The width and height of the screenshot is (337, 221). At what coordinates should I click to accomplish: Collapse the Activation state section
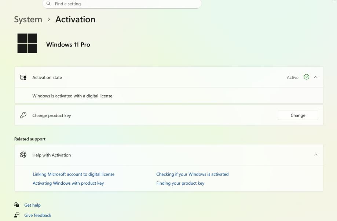coord(316,77)
